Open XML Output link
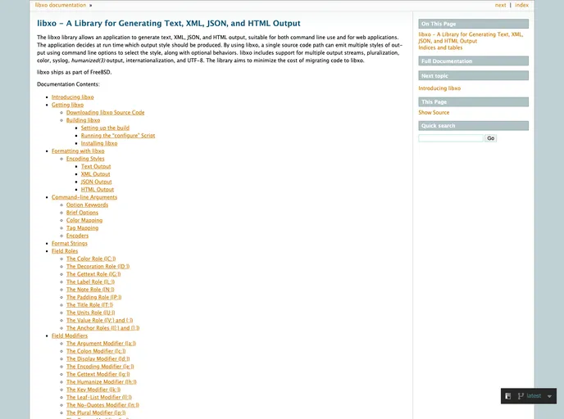 coord(96,174)
